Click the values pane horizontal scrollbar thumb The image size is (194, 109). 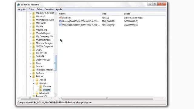coord(107,98)
